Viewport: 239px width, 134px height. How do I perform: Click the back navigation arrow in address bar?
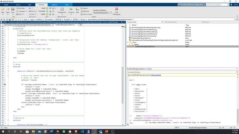pos(1,19)
